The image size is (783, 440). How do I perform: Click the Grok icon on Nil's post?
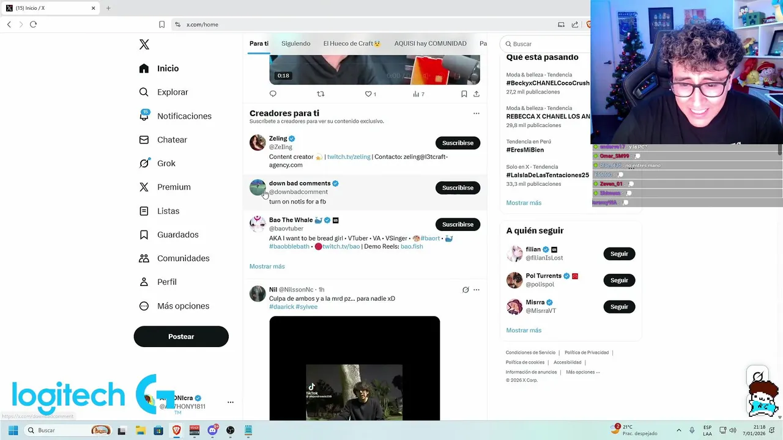[x=466, y=290]
